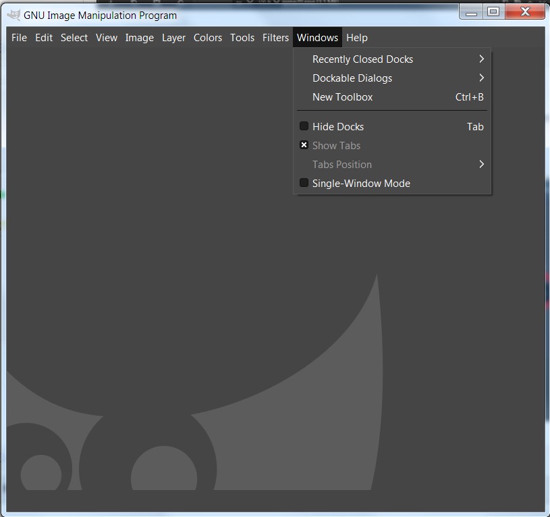Open the Tools menu
Viewport: 550px width, 517px height.
click(x=242, y=38)
